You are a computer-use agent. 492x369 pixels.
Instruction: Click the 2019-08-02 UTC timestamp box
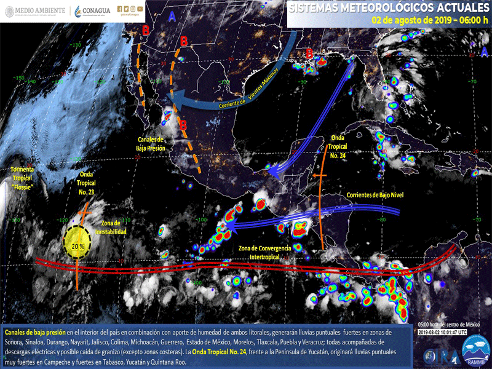pyautogui.click(x=442, y=332)
